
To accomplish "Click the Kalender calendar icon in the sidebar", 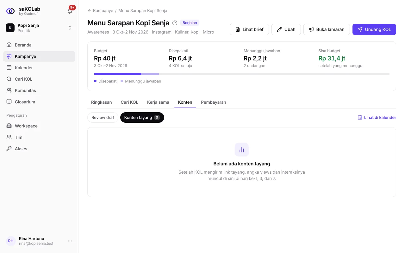I will point(9,68).
